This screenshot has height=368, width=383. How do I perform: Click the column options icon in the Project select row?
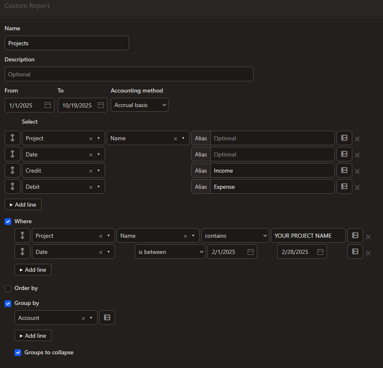[344, 138]
